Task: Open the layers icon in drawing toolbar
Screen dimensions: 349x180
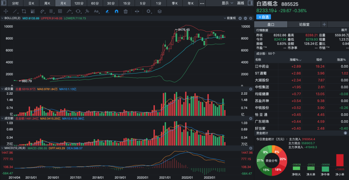Action: pyautogui.click(x=160, y=11)
